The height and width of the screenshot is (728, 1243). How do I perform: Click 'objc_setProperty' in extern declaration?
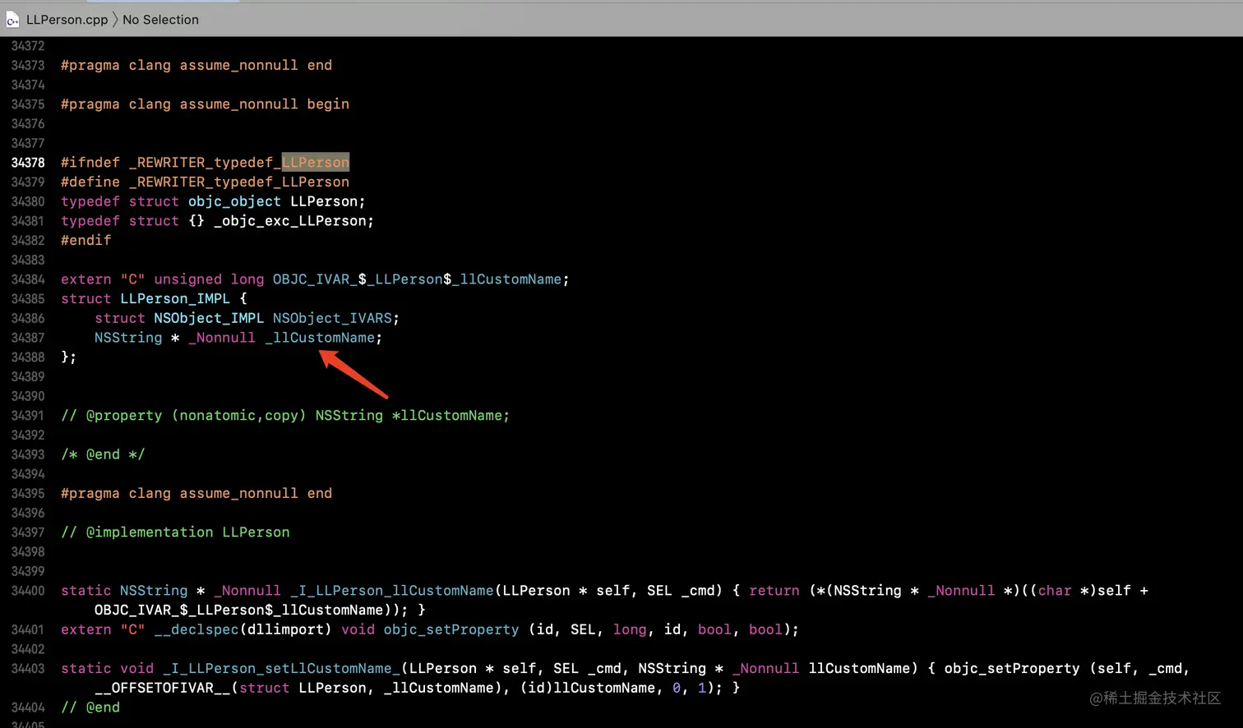point(451,629)
